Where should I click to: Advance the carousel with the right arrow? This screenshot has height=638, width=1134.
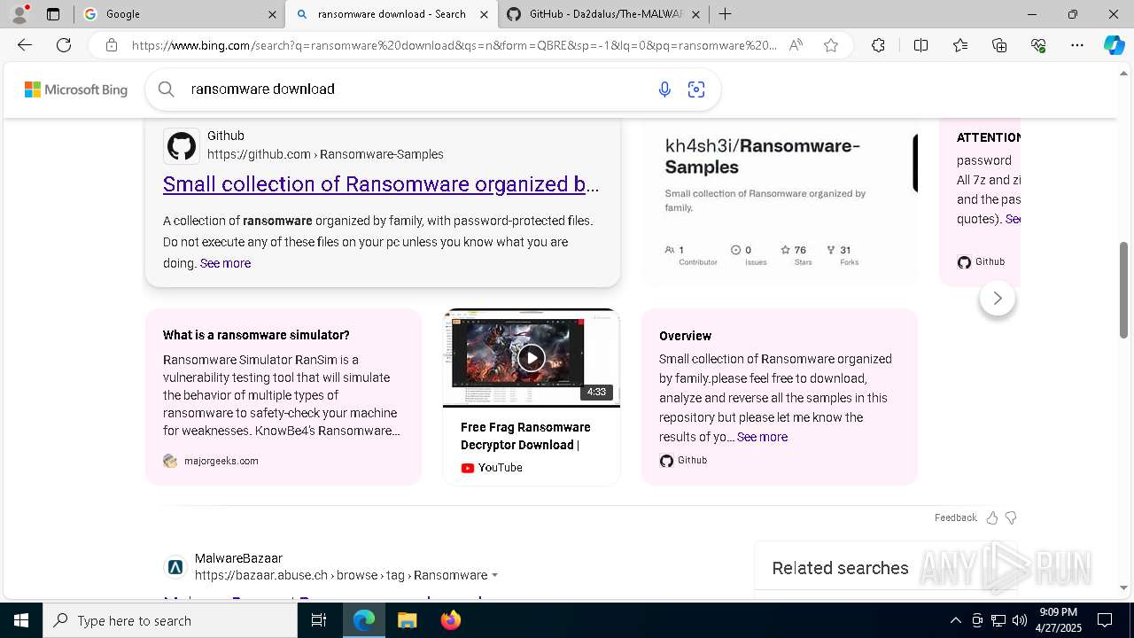tap(998, 299)
